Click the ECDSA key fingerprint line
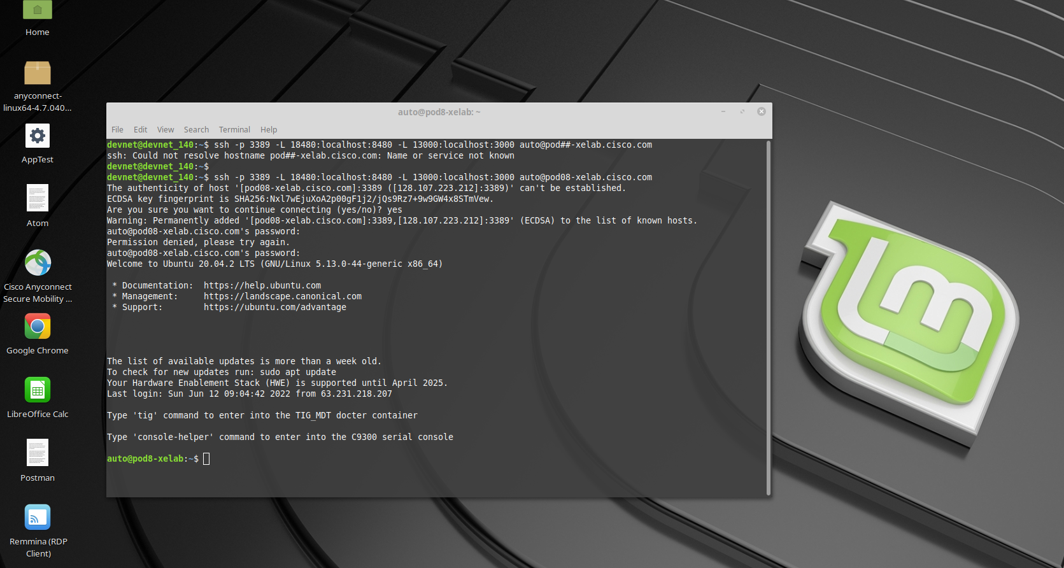The height and width of the screenshot is (568, 1064). click(300, 199)
